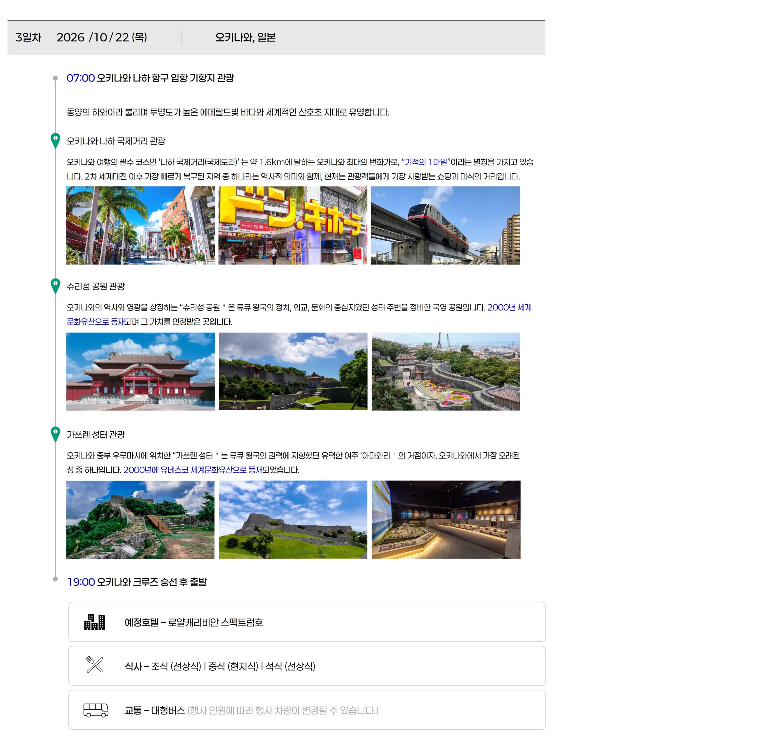Click the bus transportation icon

coord(96,710)
